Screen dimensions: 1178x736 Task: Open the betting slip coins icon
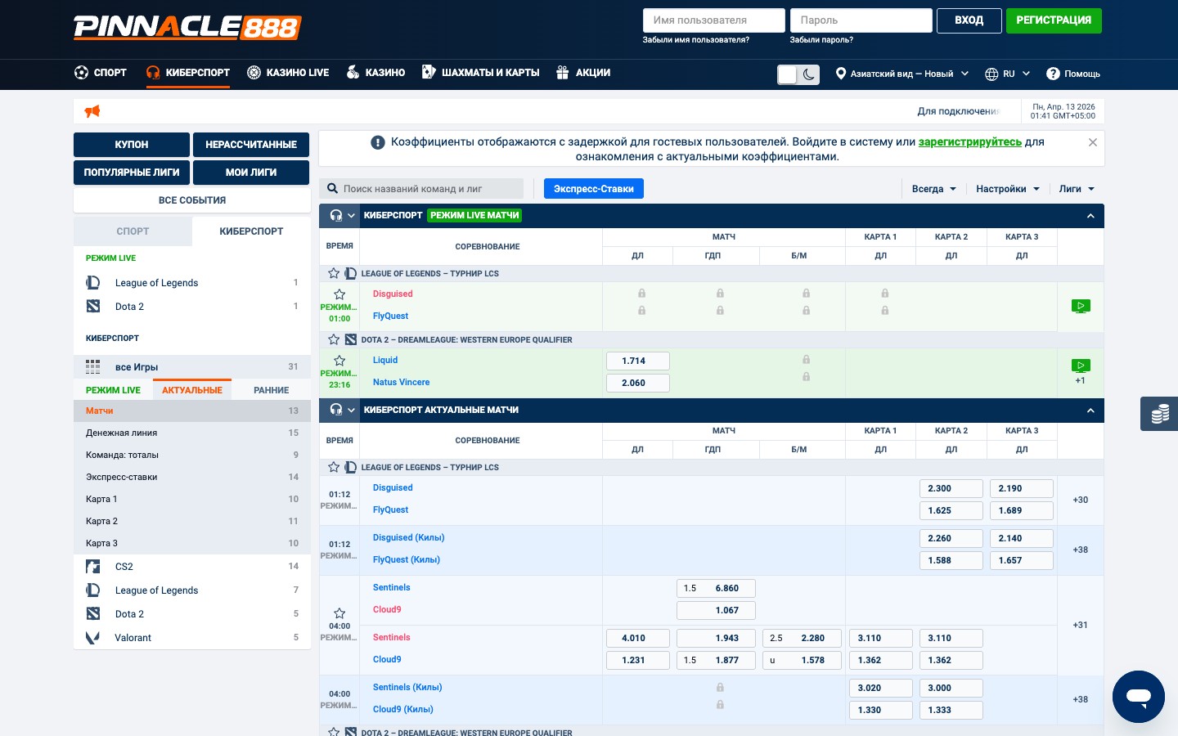point(1159,414)
